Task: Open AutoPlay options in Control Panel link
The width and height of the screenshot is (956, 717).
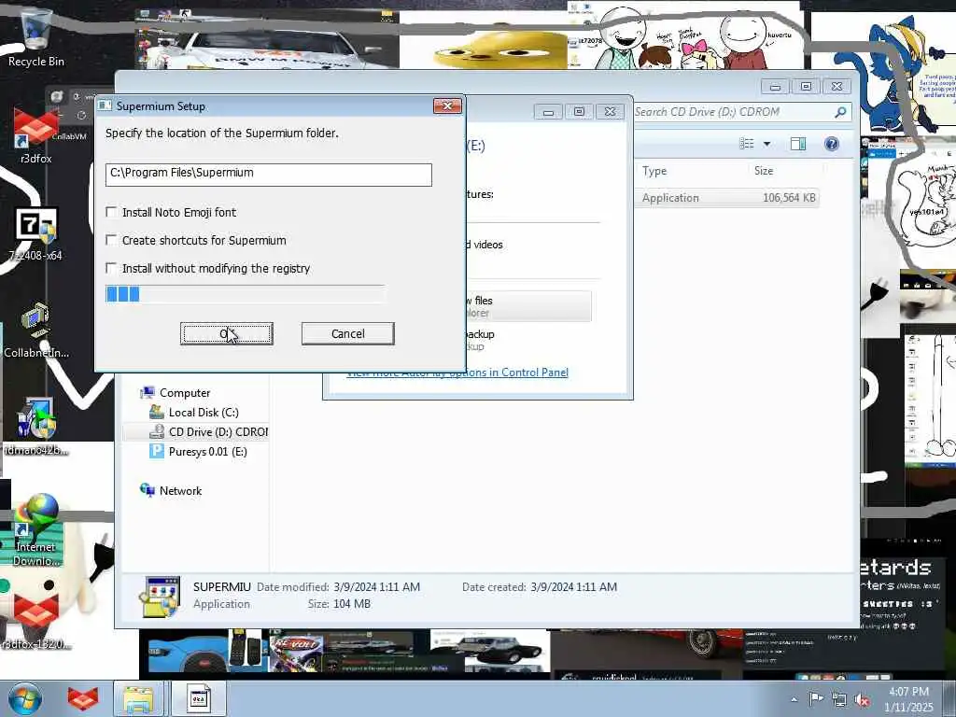Action: coord(457,373)
